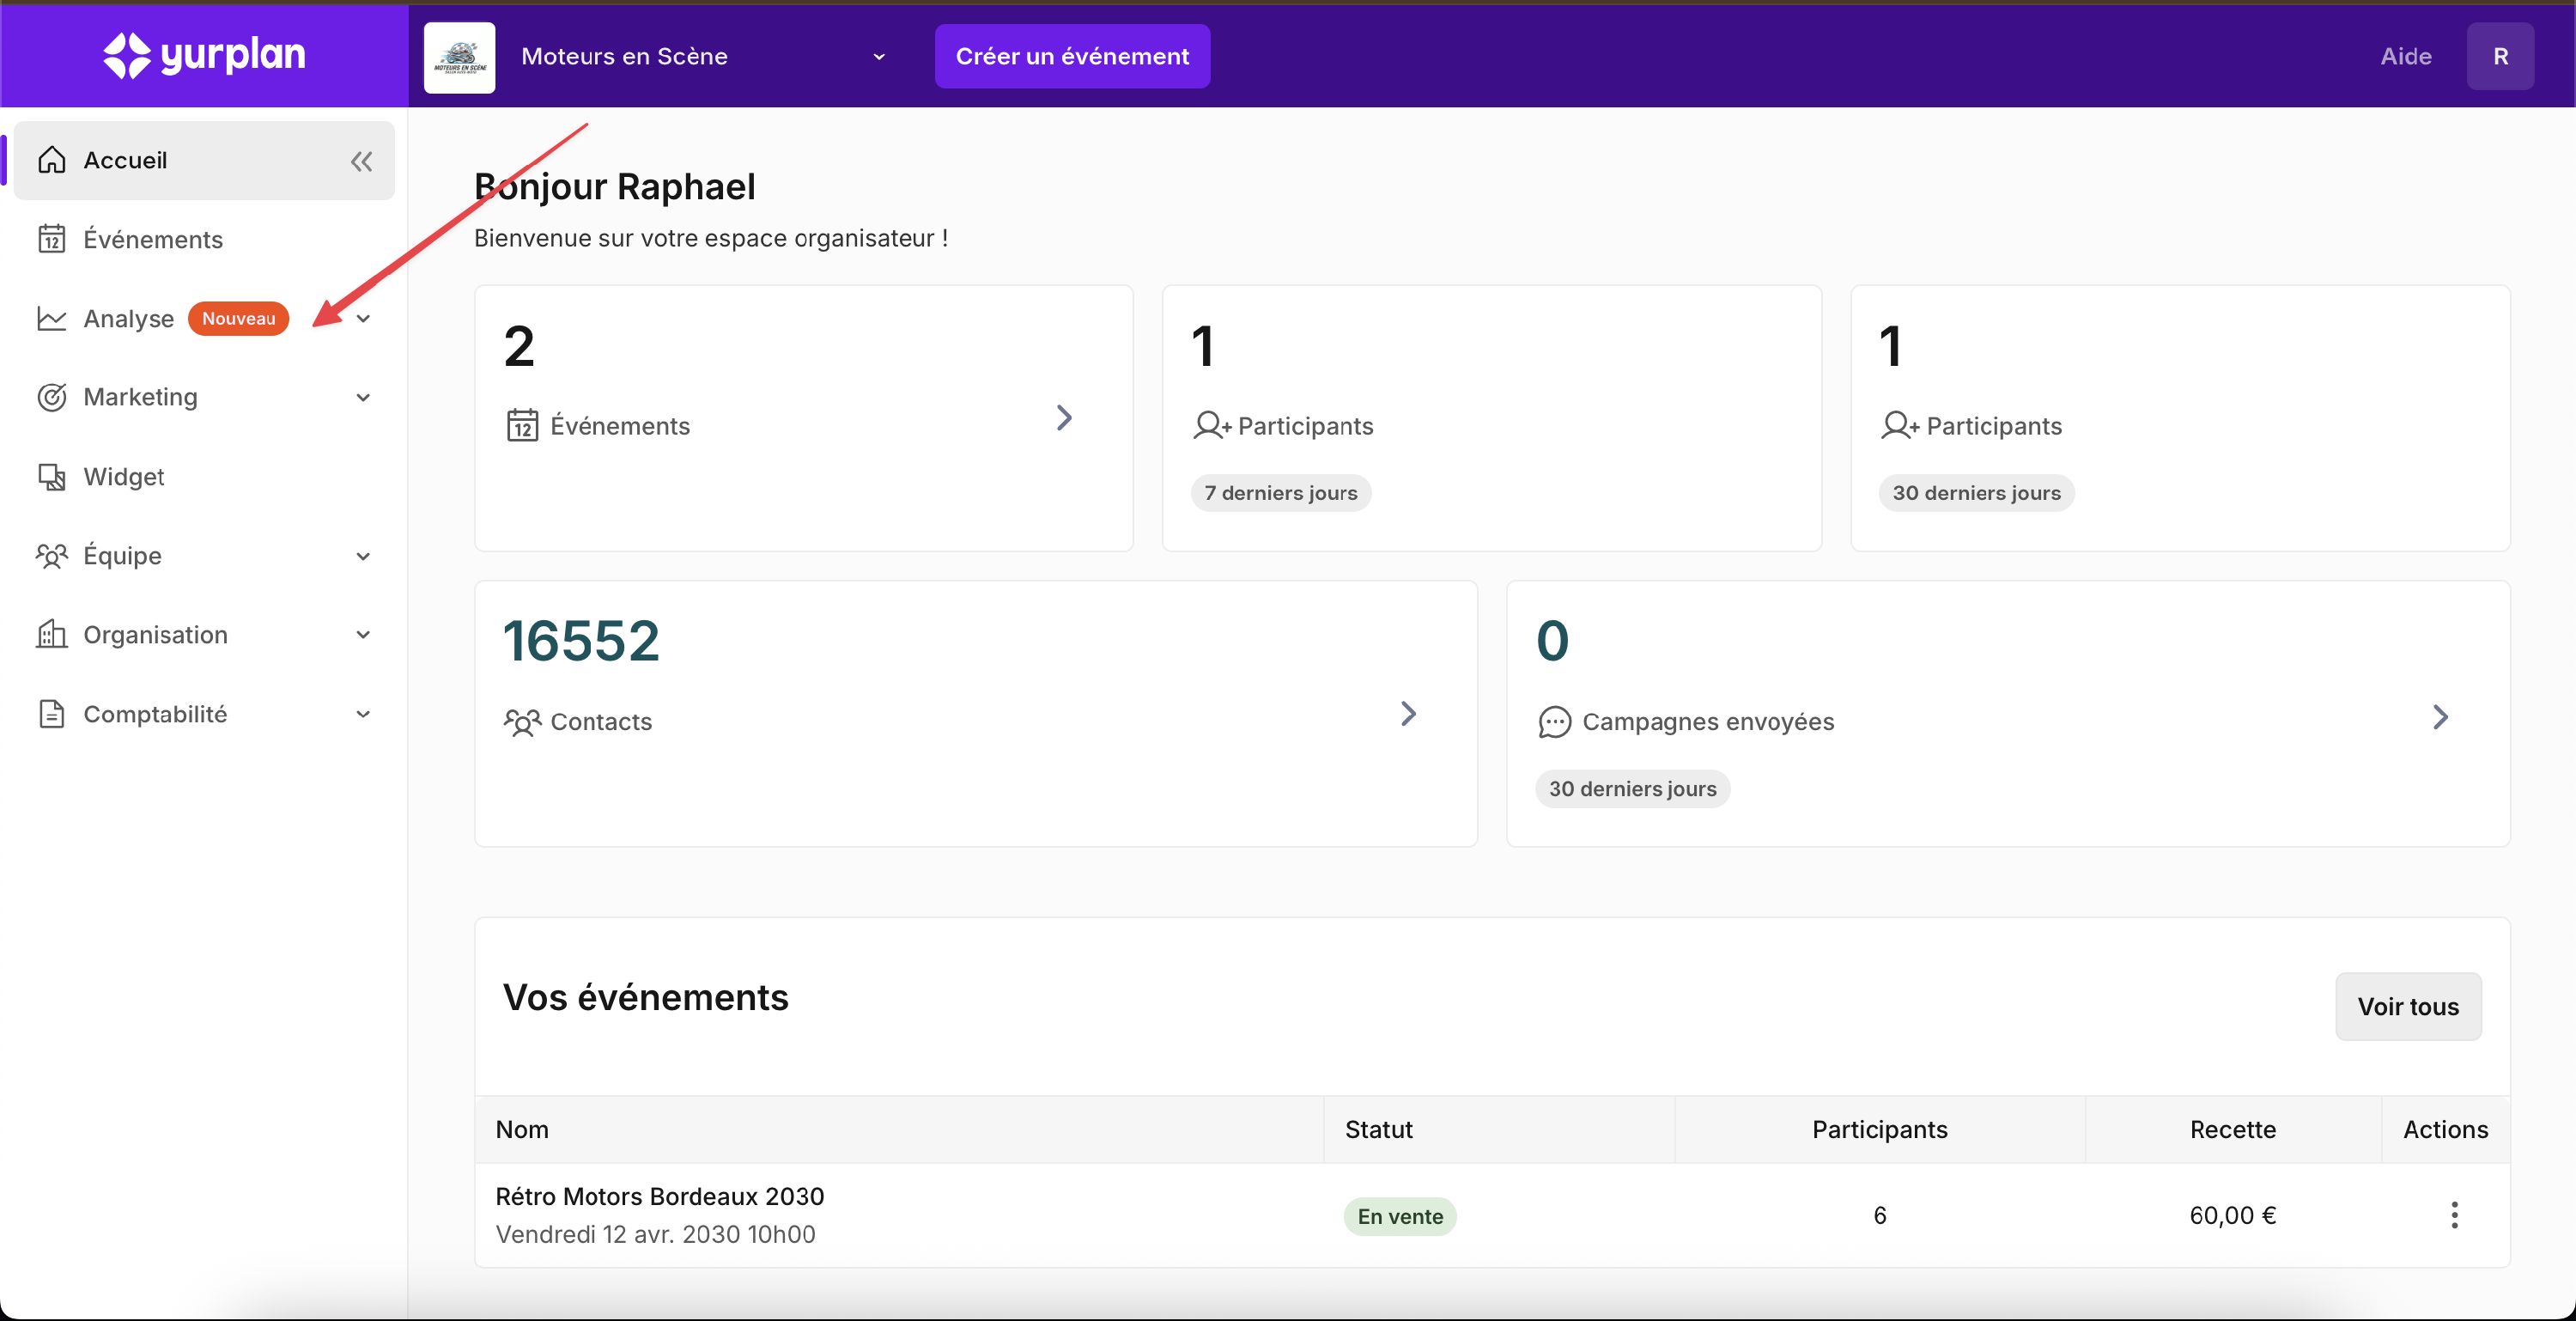This screenshot has height=1321, width=2576.
Task: Open Aide link in header
Action: [2405, 57]
